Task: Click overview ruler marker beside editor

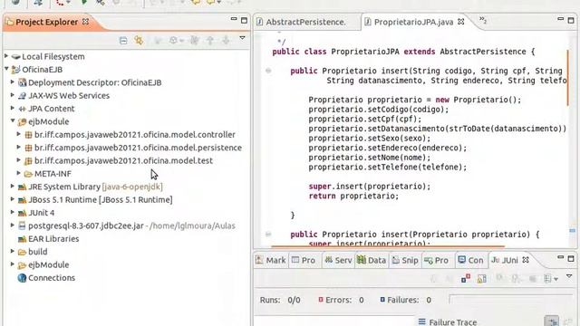Action: [x=572, y=230]
